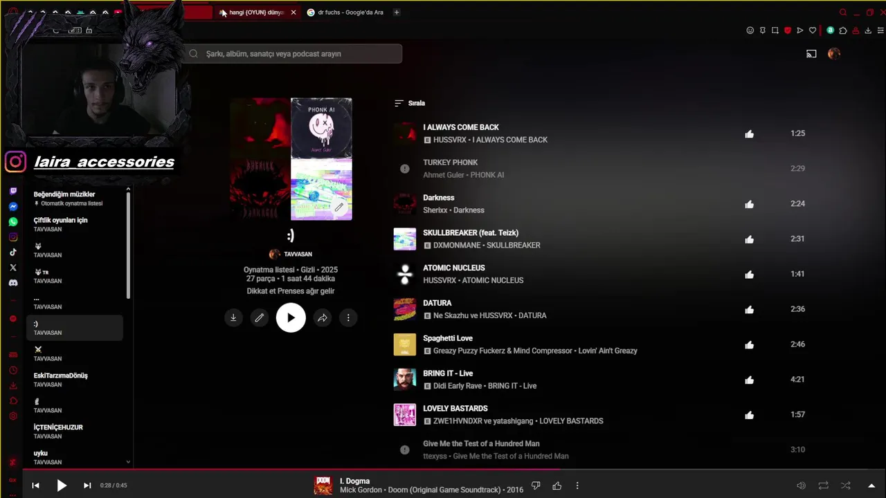Open X (Twitter) in the Opera sidebar
The image size is (886, 498).
point(13,268)
